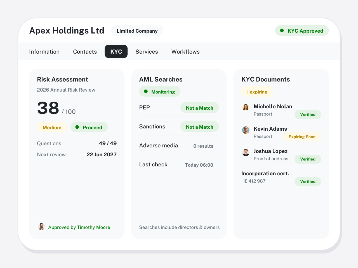Click the HE 412 987 number

click(253, 181)
